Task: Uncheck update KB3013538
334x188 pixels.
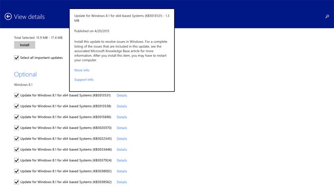Action: tap(17, 106)
